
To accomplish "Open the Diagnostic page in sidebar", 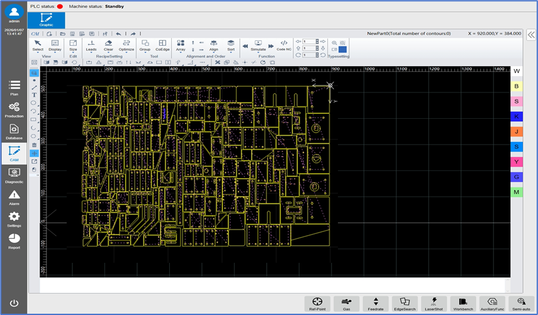I will point(14,176).
